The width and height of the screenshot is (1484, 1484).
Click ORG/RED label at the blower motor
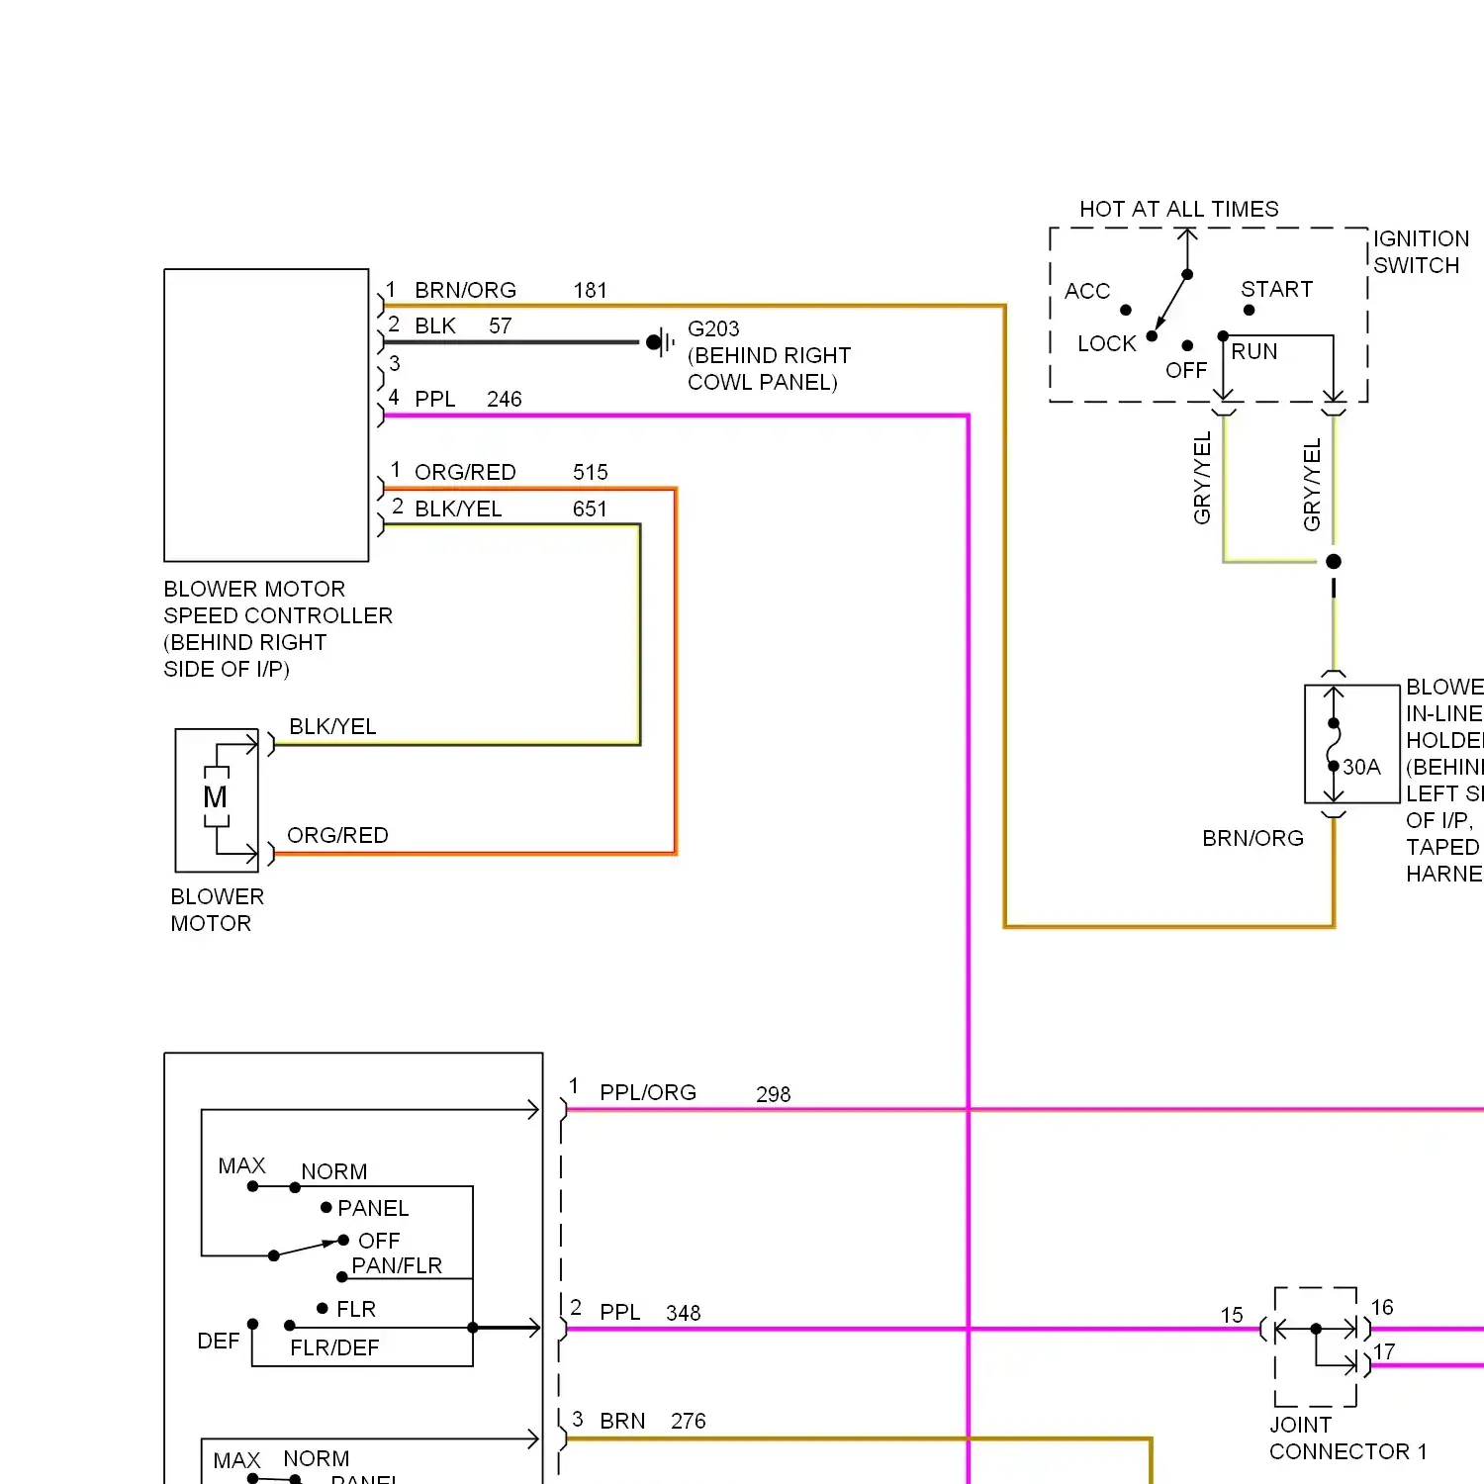[337, 835]
